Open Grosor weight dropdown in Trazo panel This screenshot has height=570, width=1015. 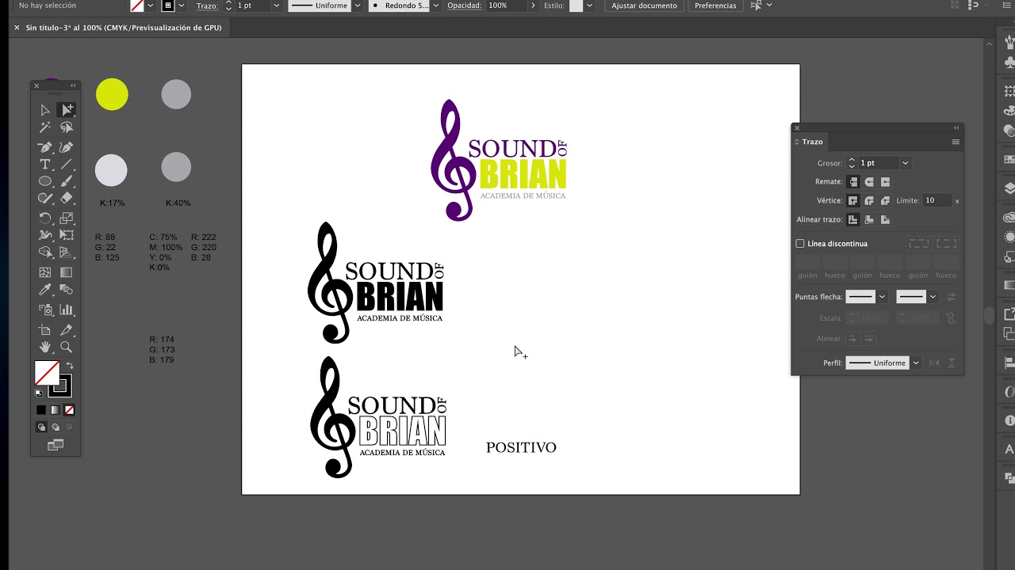click(x=905, y=163)
